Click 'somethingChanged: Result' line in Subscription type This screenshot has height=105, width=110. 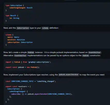[x=21, y=8]
